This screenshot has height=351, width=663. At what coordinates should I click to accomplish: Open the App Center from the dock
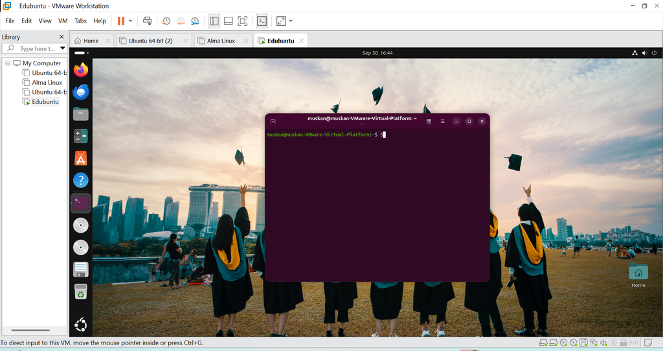point(81,158)
